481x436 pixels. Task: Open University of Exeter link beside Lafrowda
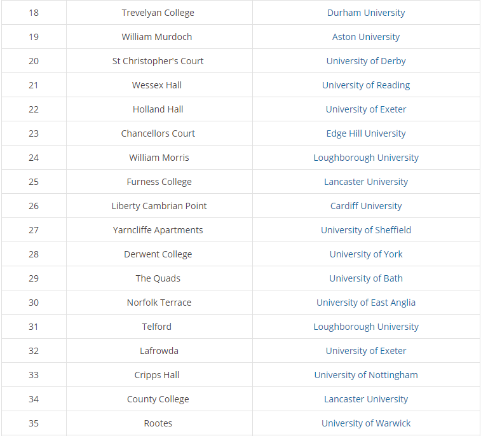coord(366,351)
